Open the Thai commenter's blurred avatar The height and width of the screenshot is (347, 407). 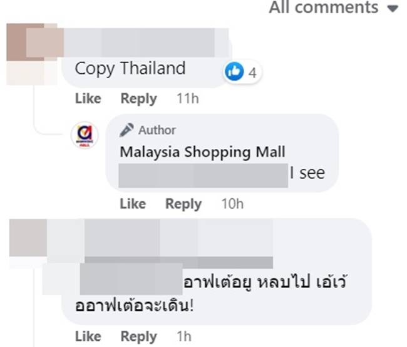28,238
